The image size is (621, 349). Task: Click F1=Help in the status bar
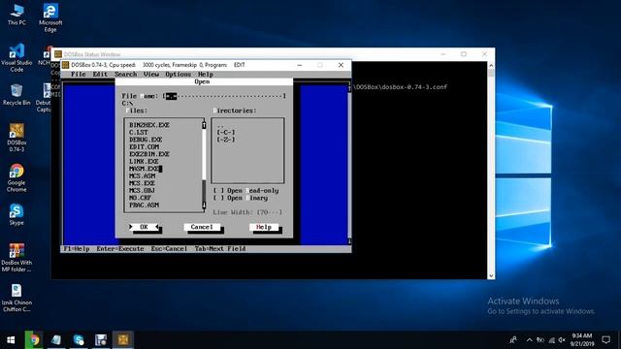[x=77, y=249]
